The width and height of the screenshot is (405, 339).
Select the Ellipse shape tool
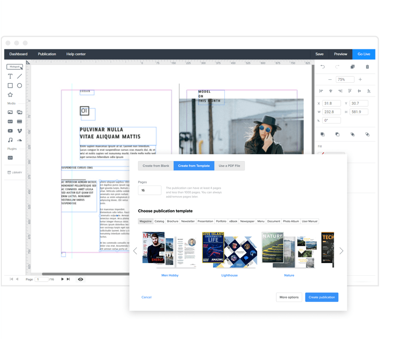pos(19,85)
